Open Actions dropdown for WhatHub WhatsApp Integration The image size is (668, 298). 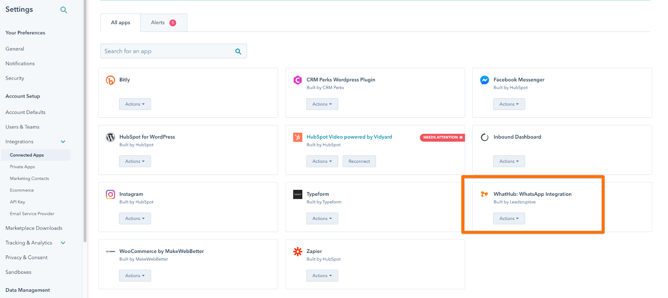click(x=509, y=218)
